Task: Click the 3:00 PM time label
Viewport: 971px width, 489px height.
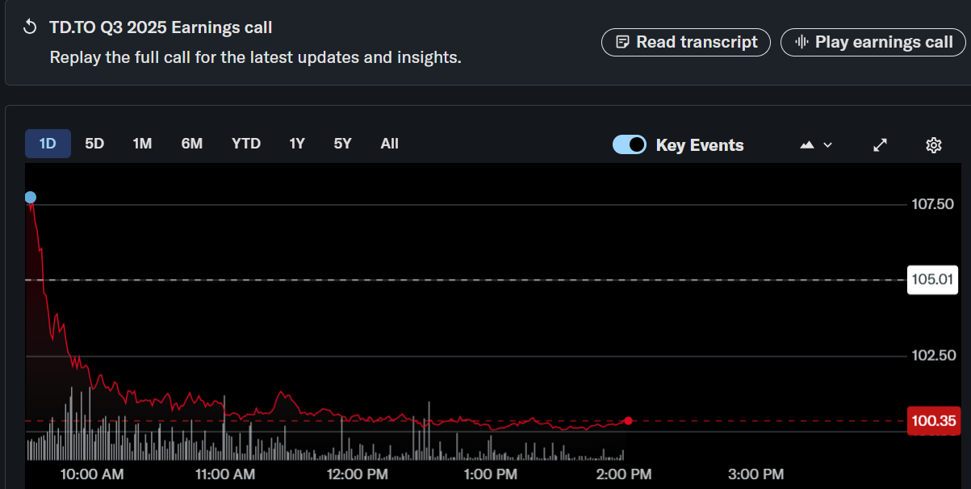Action: (756, 474)
